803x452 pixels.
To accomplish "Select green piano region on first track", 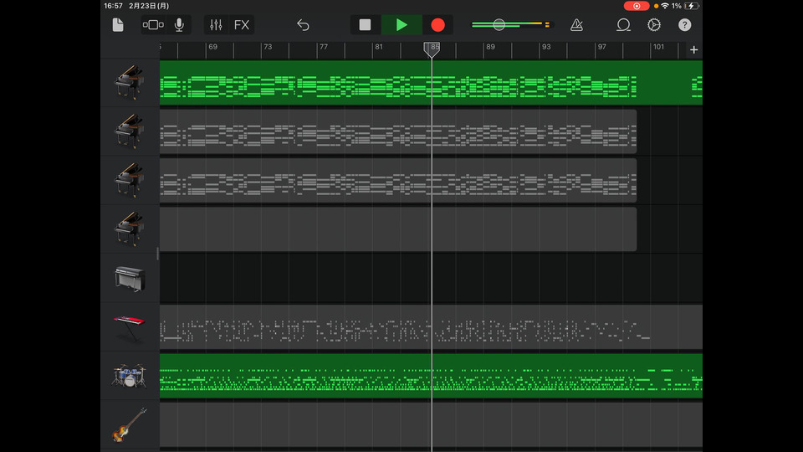I will [x=431, y=83].
